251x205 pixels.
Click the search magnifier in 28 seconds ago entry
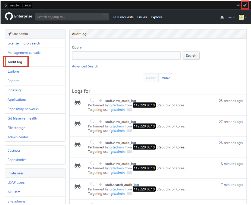point(92,142)
